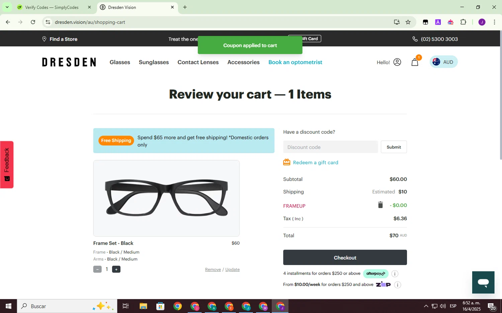This screenshot has height=313, width=502.
Task: Click the FRAMEUP coupon code label
Action: tap(294, 206)
